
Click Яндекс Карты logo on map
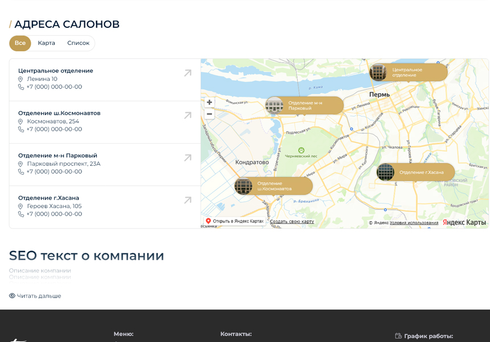click(464, 222)
